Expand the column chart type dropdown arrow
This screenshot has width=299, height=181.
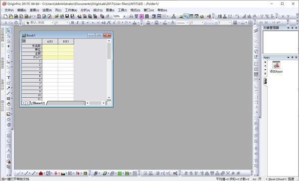(x=44, y=173)
